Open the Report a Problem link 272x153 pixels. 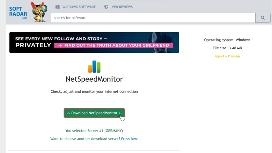(x=227, y=56)
